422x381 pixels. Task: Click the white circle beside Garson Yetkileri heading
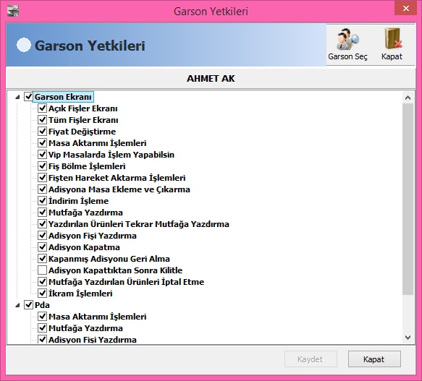[x=24, y=45]
